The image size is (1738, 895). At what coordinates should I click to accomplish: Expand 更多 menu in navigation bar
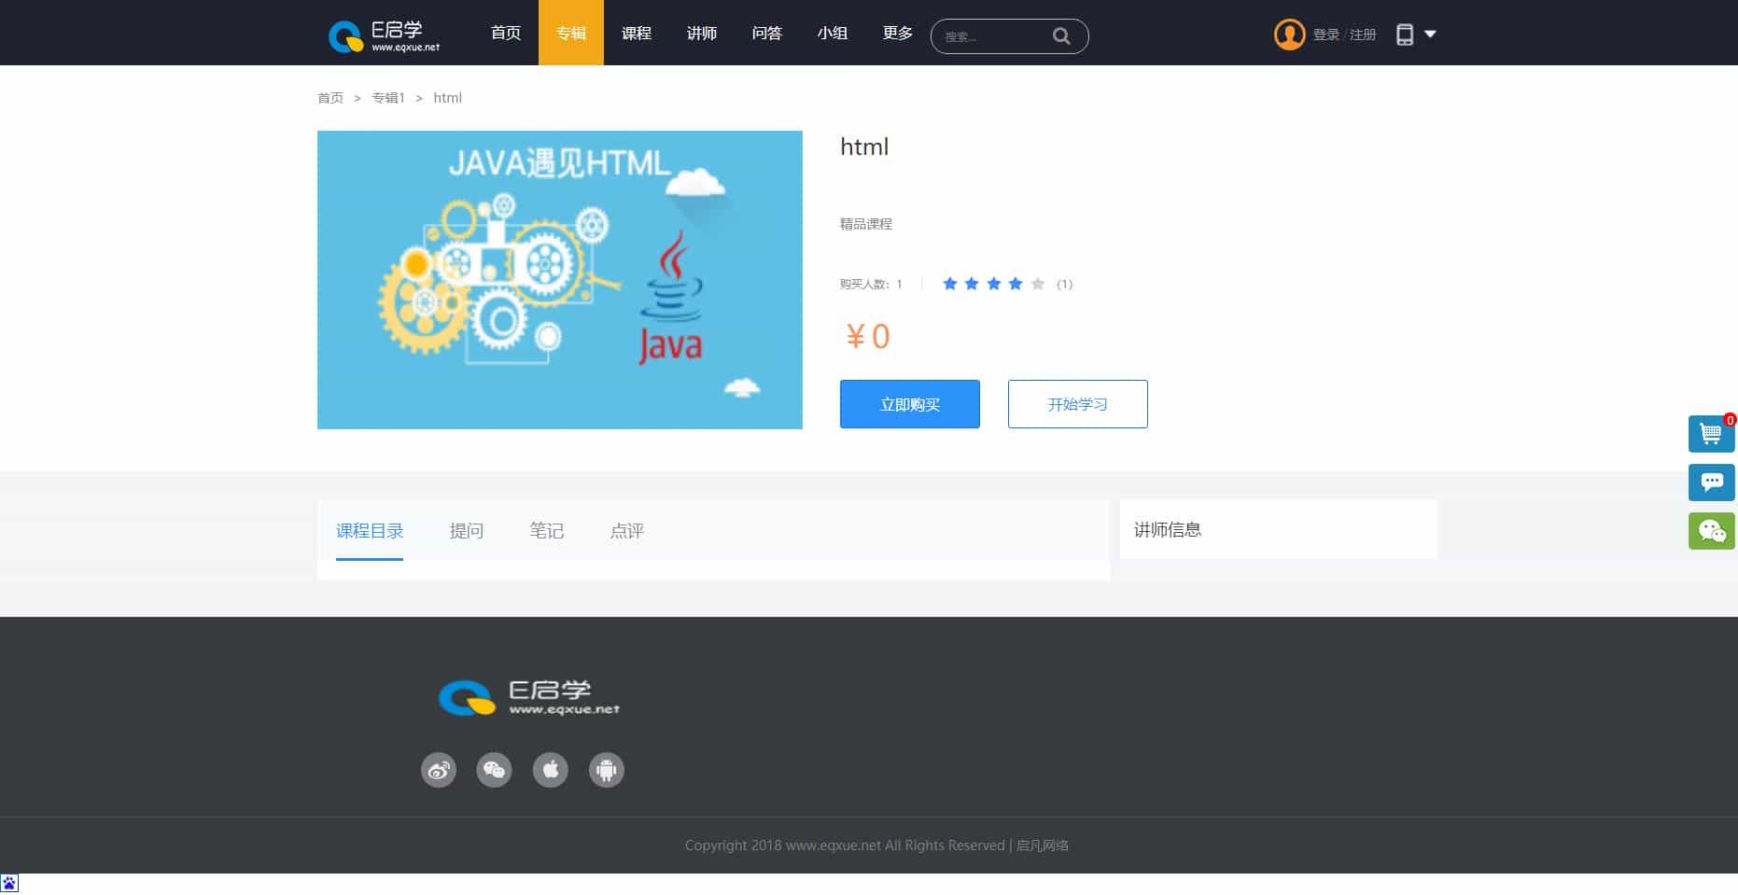pyautogui.click(x=898, y=33)
